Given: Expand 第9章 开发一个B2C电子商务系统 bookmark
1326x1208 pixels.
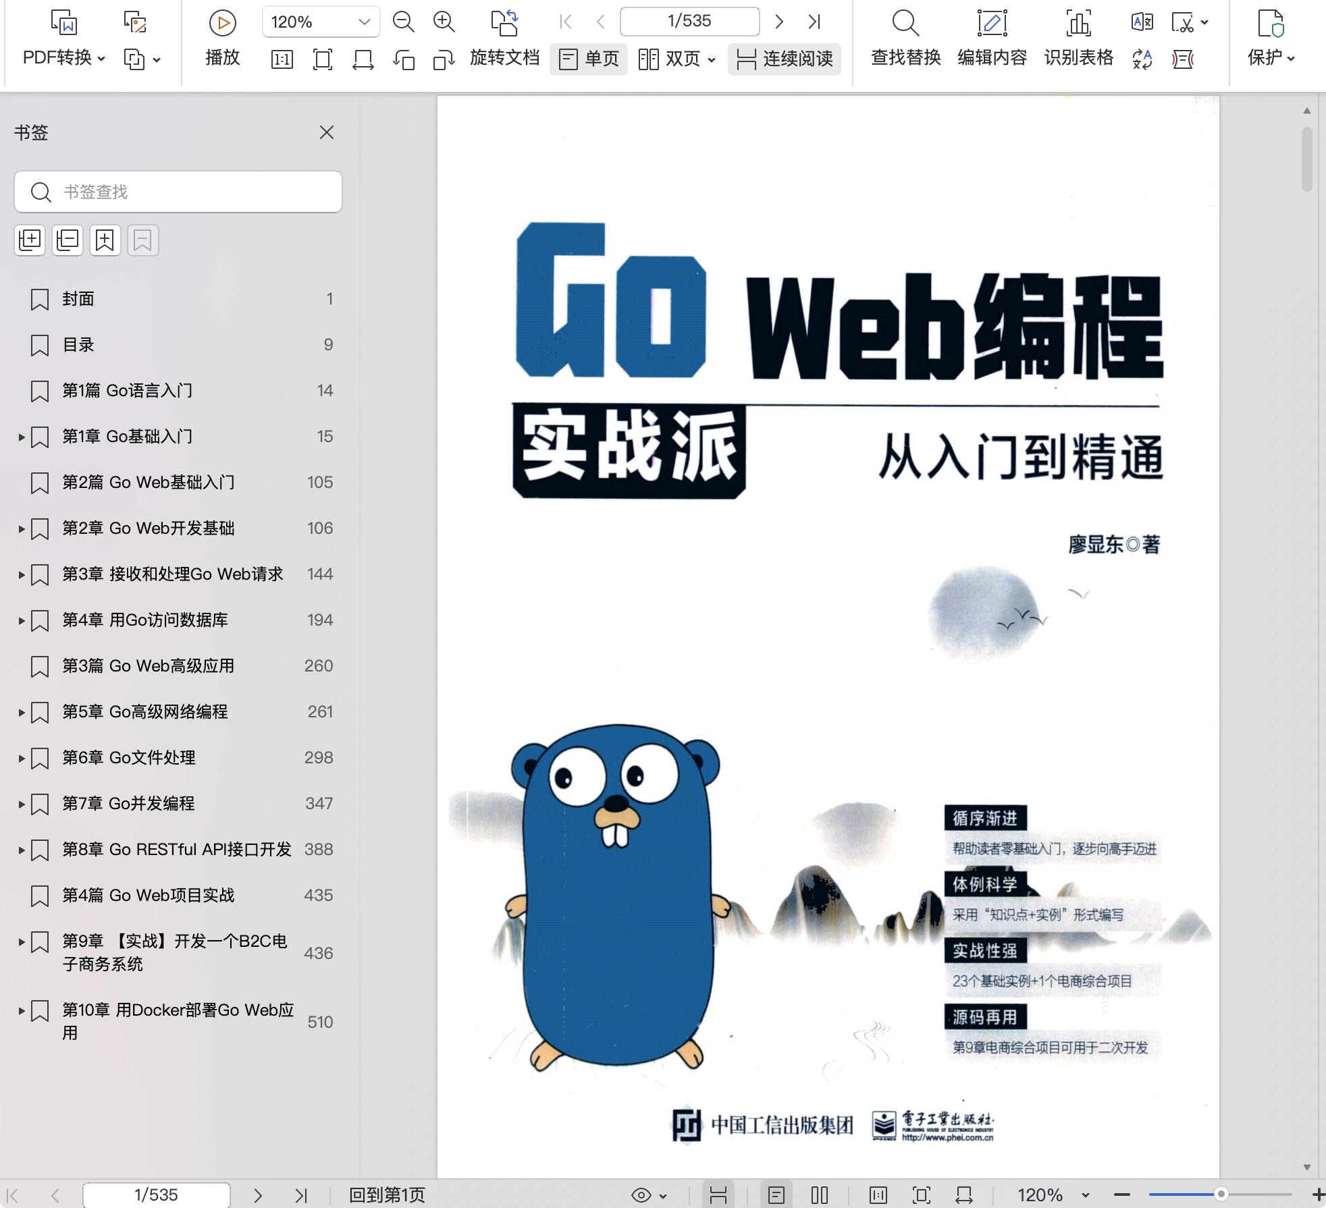Looking at the screenshot, I should coord(22,941).
